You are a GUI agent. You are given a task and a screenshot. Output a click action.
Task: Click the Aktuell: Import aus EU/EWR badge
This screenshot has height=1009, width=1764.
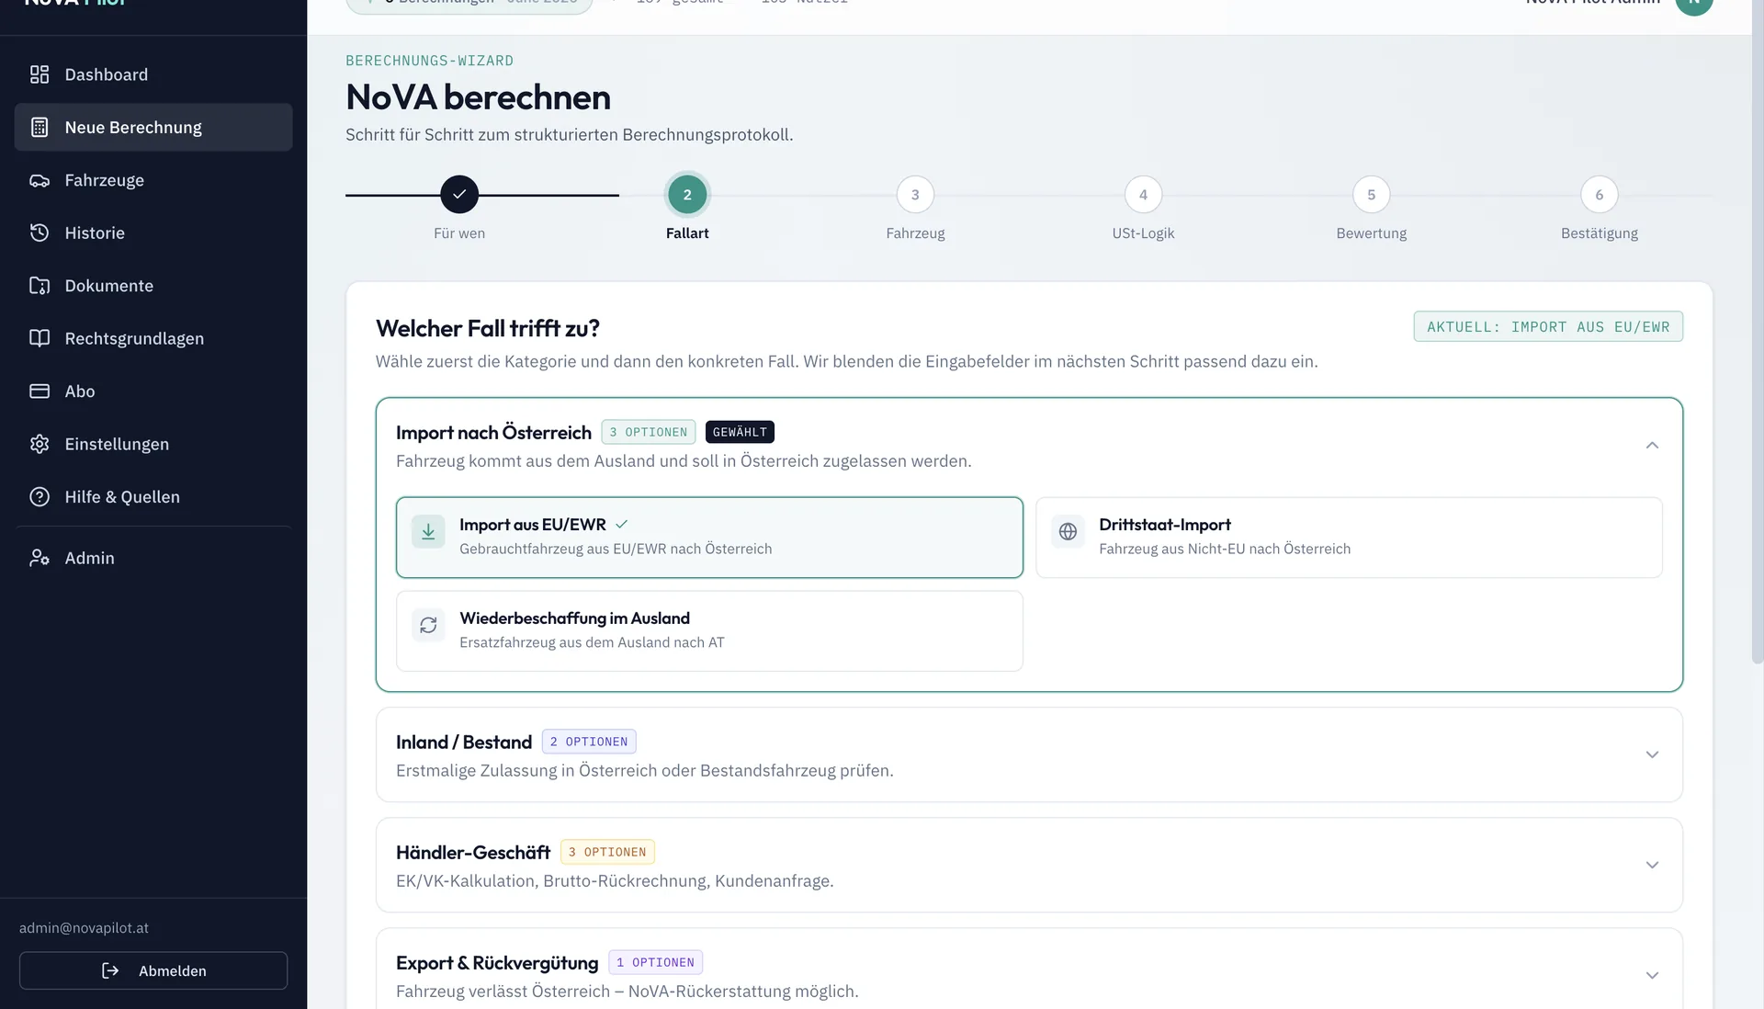pos(1548,326)
